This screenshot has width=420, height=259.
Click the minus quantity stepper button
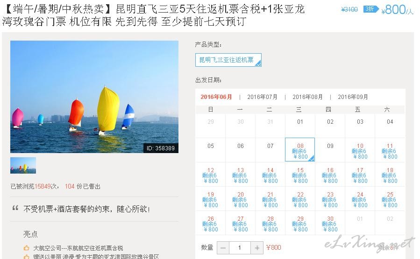(x=222, y=248)
